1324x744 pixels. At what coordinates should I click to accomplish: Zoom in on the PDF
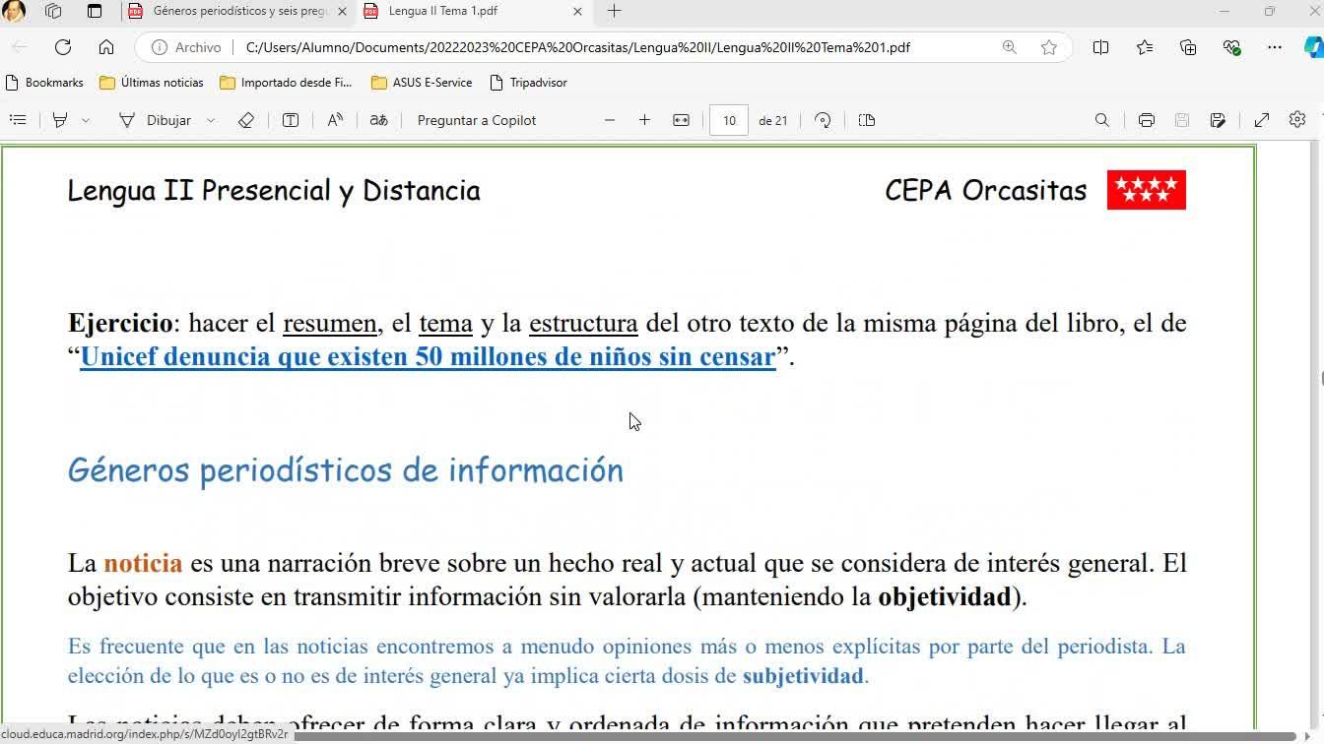644,120
